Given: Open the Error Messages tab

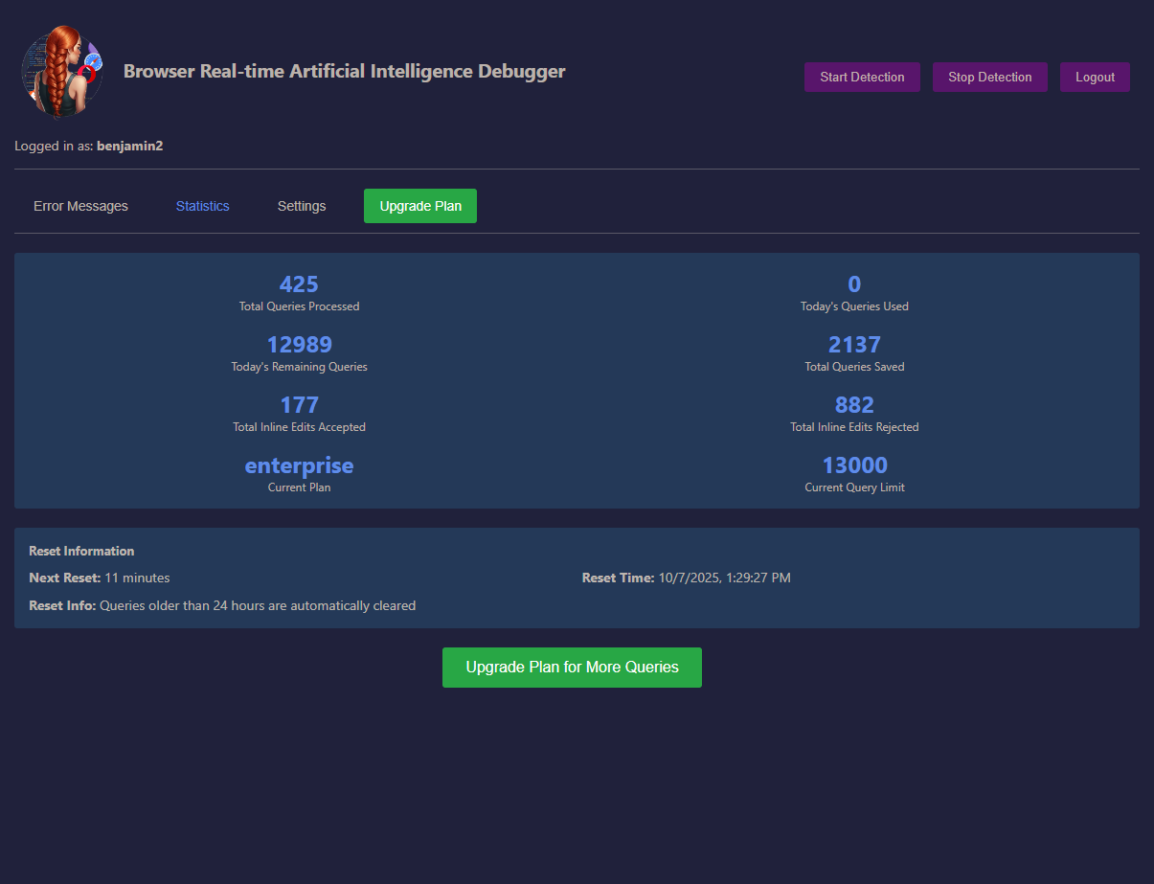Looking at the screenshot, I should tap(80, 206).
